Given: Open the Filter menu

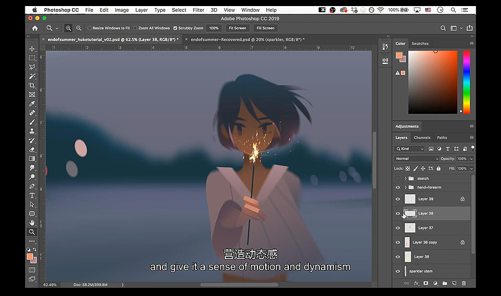Looking at the screenshot, I should pyautogui.click(x=198, y=10).
